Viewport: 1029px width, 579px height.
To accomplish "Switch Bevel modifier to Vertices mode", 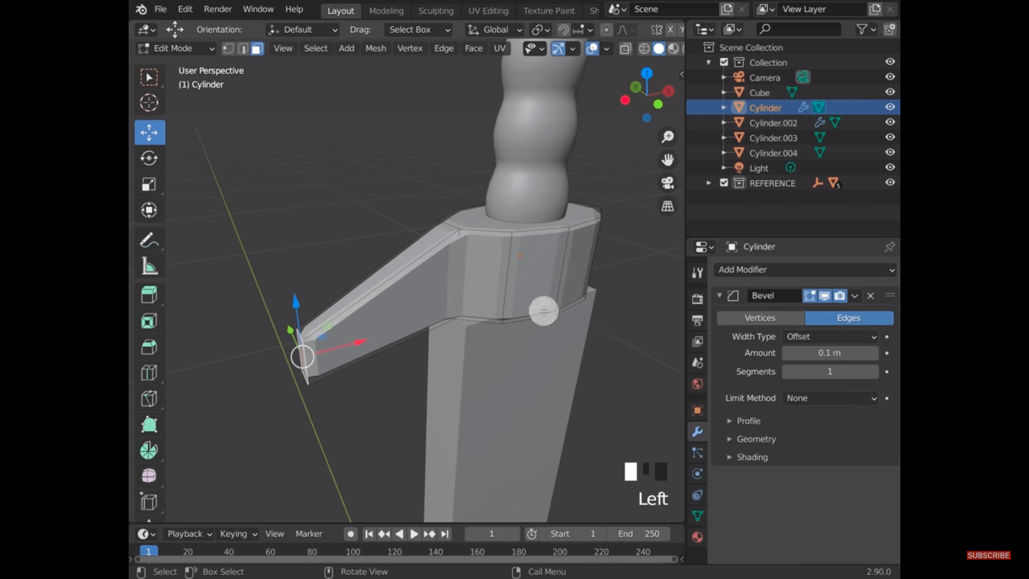I will click(x=760, y=317).
